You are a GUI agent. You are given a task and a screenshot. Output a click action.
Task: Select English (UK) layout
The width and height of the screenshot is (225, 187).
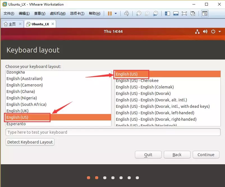point(58,111)
